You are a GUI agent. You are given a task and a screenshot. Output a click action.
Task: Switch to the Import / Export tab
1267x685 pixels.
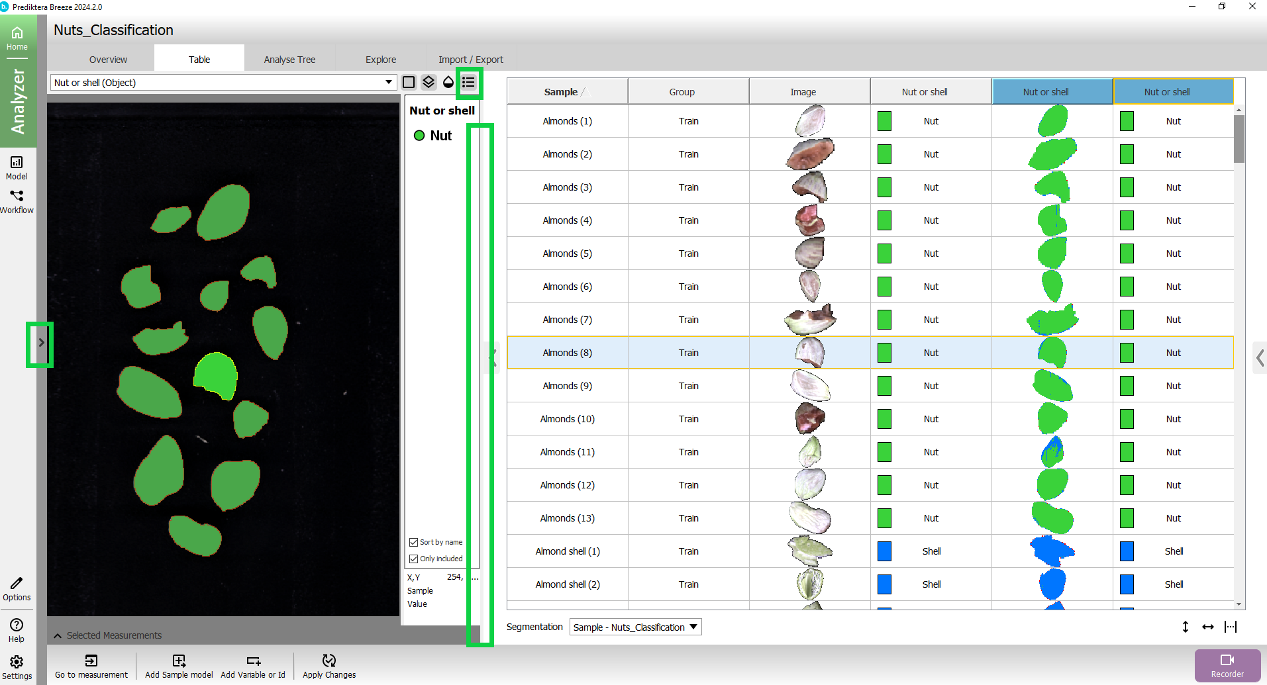click(x=470, y=60)
